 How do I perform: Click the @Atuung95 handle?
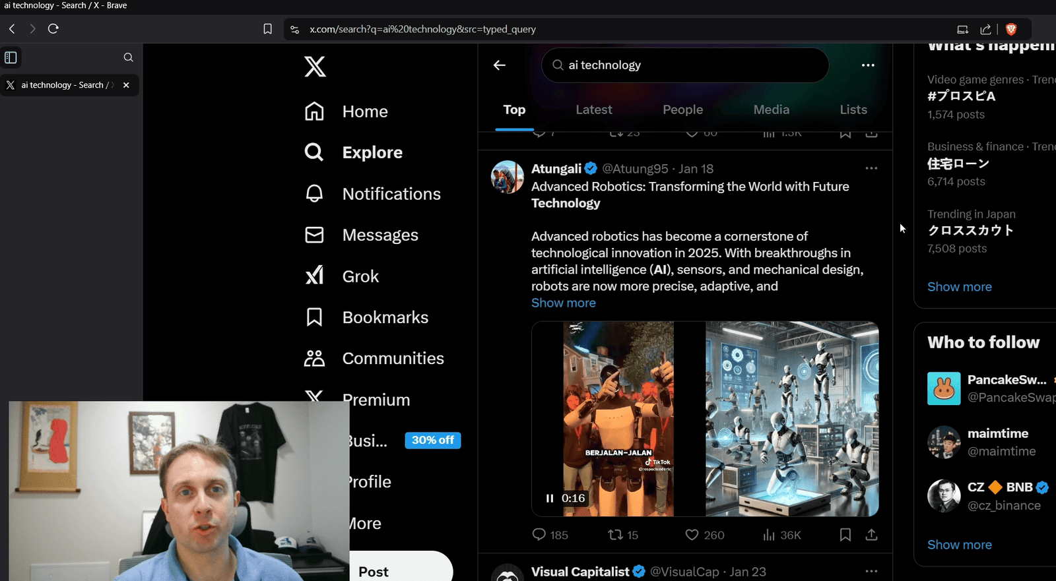[x=635, y=169]
